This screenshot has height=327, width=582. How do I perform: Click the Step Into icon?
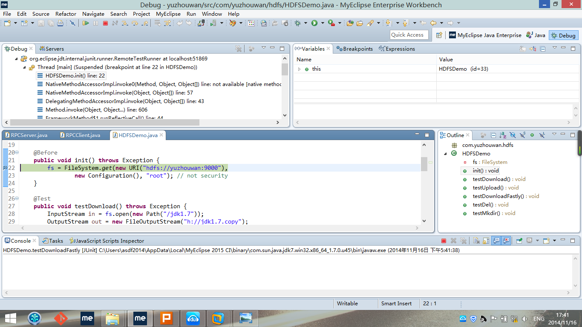click(125, 23)
